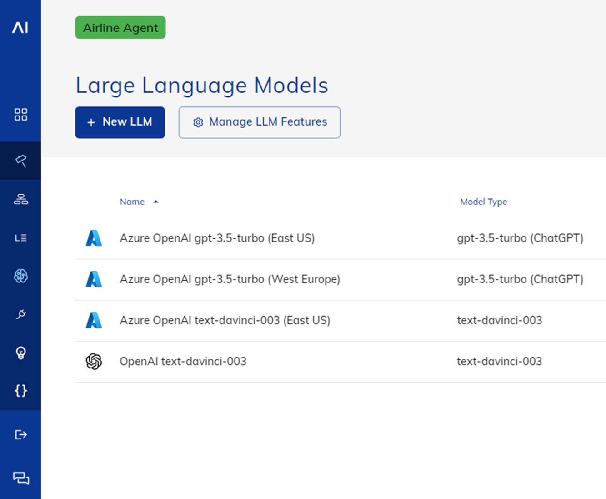
Task: Click the Model Type column header
Action: pyautogui.click(x=483, y=202)
